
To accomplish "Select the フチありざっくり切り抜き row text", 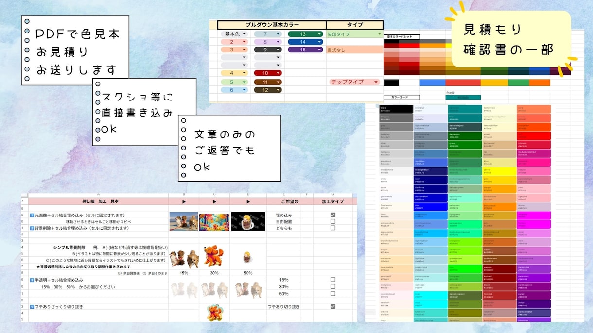I will [56, 307].
